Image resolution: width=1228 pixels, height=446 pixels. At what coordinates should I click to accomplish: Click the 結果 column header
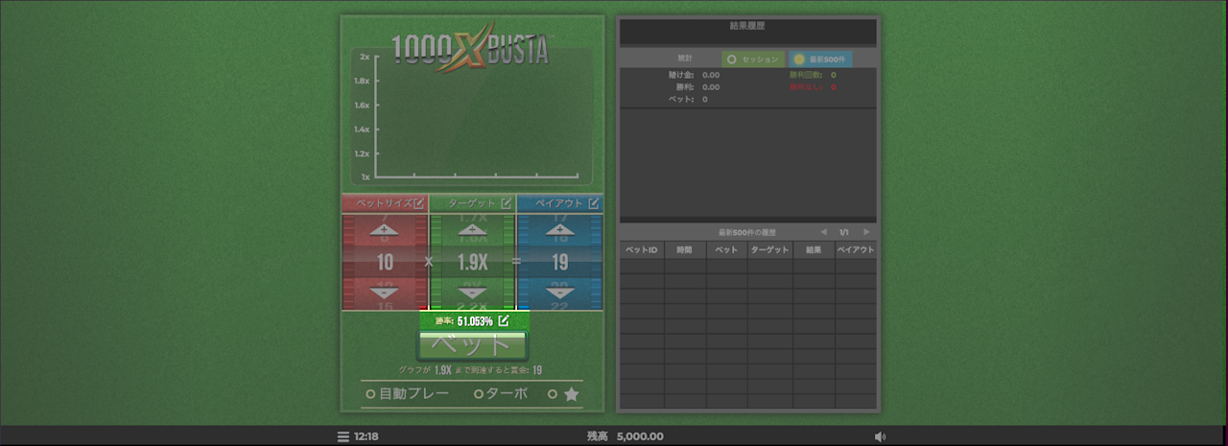(814, 249)
